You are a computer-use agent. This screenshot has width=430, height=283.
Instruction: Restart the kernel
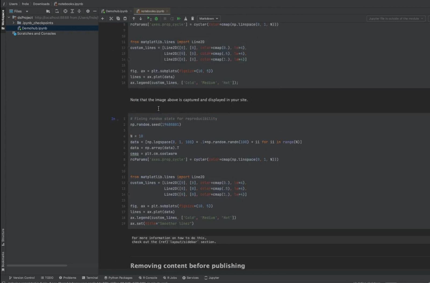coord(172,19)
